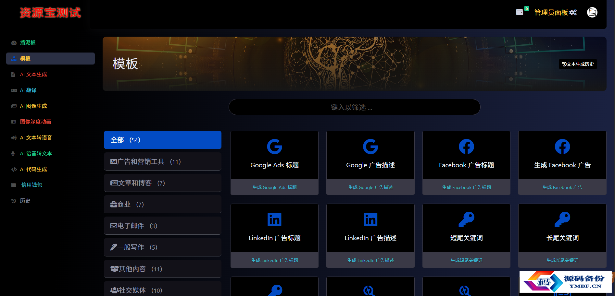Click the Facebook icon on 生成 Facebook 广告 card
Image resolution: width=615 pixels, height=296 pixels.
coord(562,147)
